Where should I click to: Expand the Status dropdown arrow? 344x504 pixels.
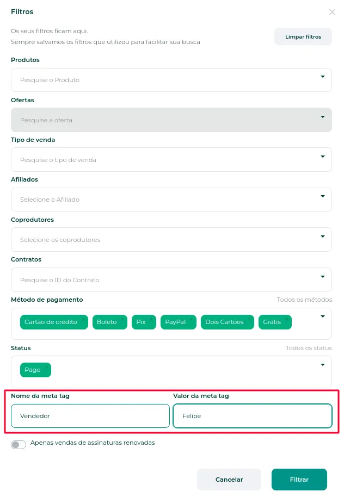322,364
